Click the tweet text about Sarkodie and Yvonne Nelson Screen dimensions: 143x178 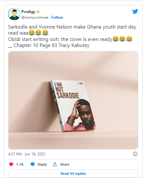(x=72, y=36)
